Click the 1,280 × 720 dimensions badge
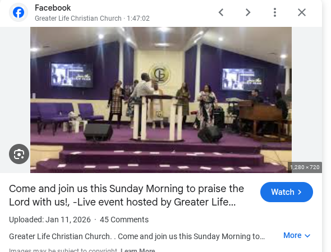331x252 pixels. (x=305, y=167)
